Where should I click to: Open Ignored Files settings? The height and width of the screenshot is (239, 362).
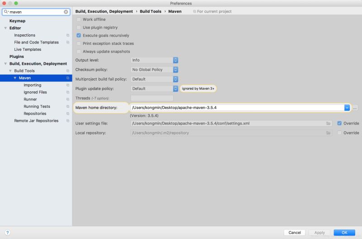coord(35,92)
